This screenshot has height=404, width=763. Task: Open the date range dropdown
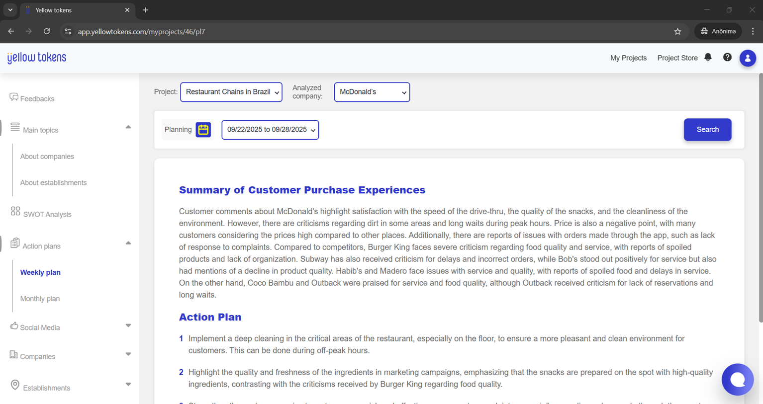pos(270,130)
